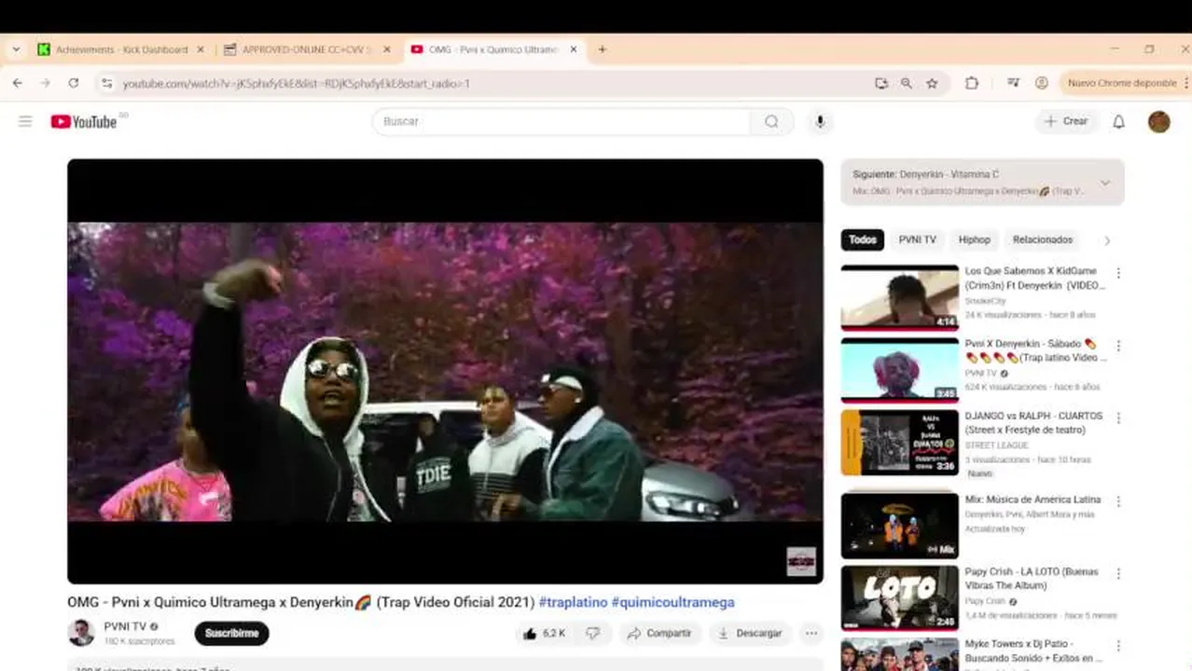The width and height of the screenshot is (1192, 671).
Task: Open the Chrome profile icon
Action: [x=1042, y=83]
